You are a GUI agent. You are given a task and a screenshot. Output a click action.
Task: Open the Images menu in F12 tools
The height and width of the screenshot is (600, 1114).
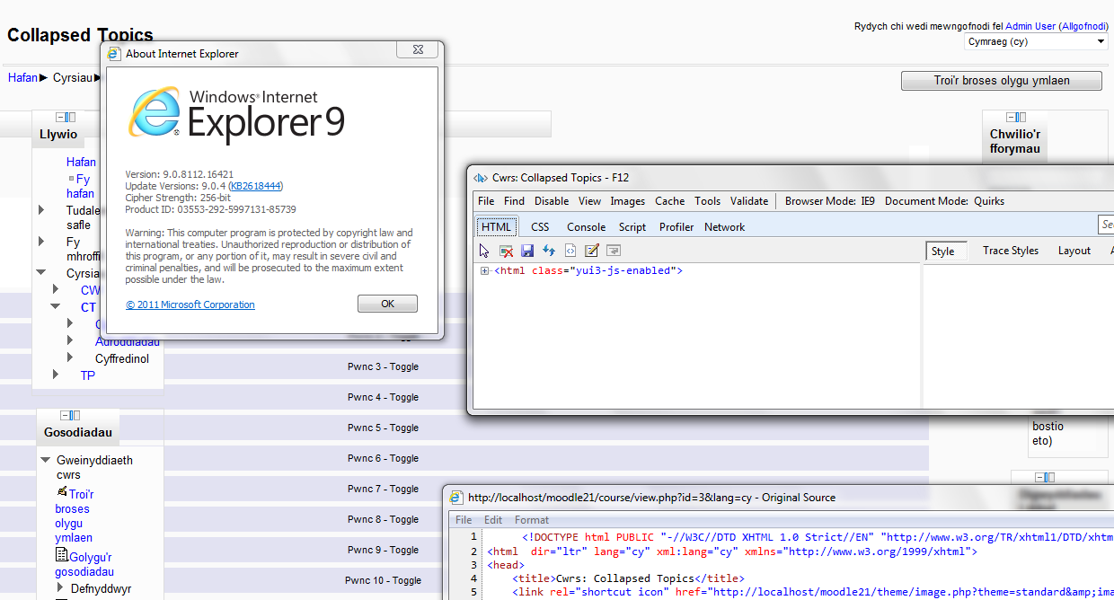point(628,201)
